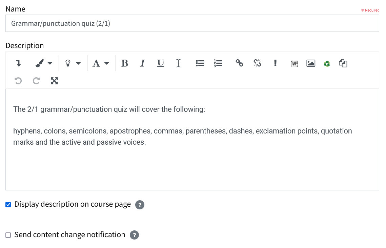Viewport: 386px width, 248px height.
Task: Click line 'The 2/1 grammar/punctuation quiz will cover'
Action: pos(109,109)
